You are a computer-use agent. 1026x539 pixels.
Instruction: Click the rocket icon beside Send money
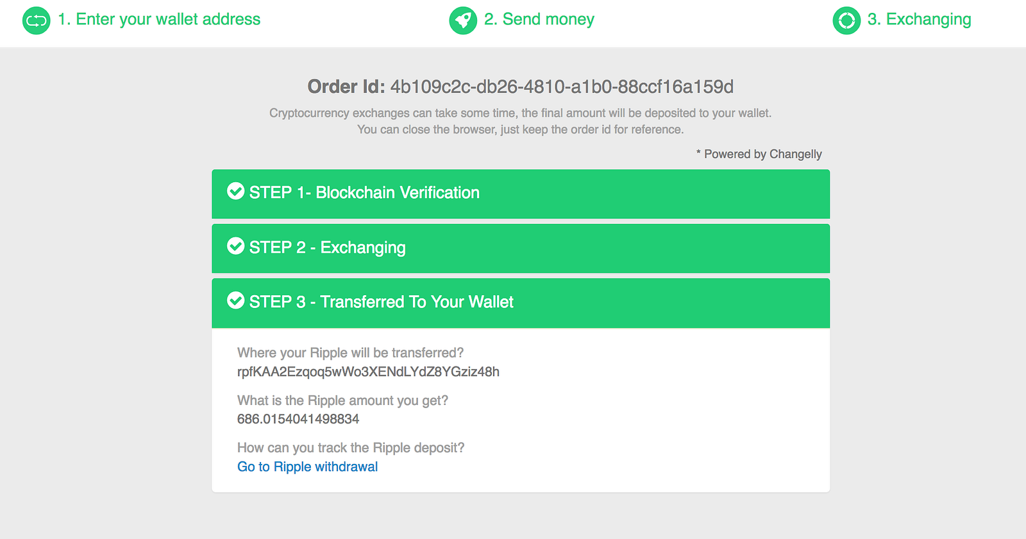point(463,21)
